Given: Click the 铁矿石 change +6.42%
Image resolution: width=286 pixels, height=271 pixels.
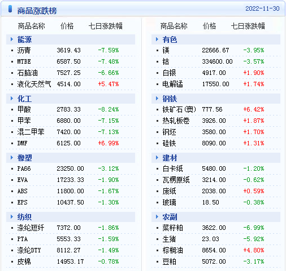Looking at the screenshot, I should 254,109.
